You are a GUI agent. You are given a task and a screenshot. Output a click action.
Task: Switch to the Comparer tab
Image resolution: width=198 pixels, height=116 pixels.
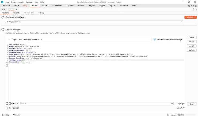tap(92, 6)
